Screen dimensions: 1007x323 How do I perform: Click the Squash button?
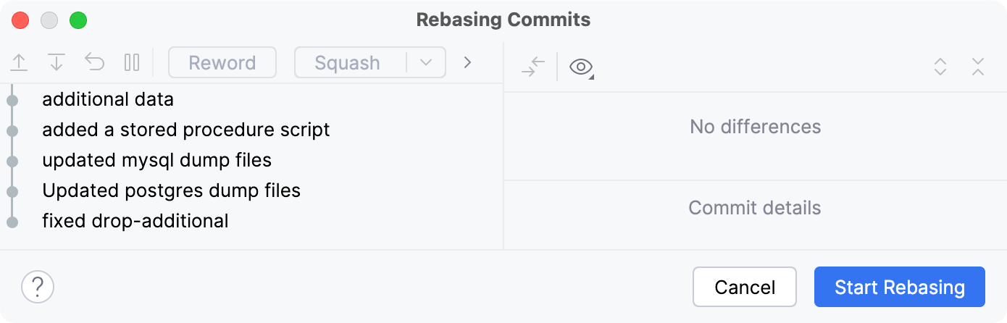tap(348, 63)
